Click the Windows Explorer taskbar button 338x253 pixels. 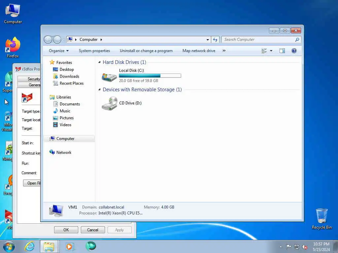49,246
